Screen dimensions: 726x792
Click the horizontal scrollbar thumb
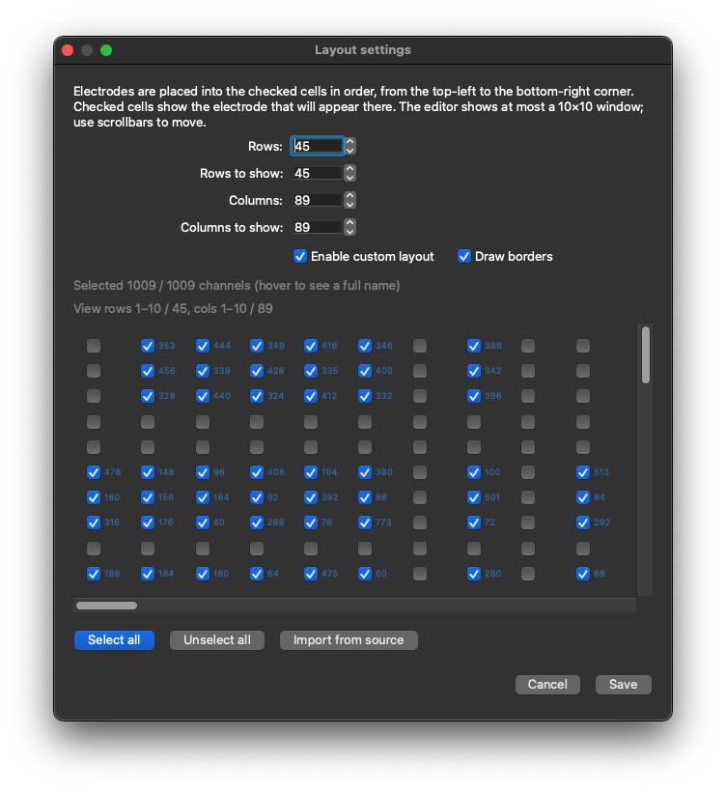106,606
